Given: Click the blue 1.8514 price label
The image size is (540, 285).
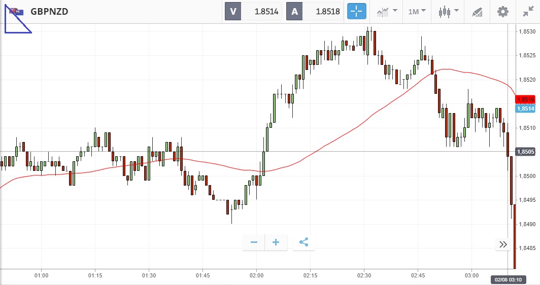Looking at the screenshot, I should [x=525, y=109].
